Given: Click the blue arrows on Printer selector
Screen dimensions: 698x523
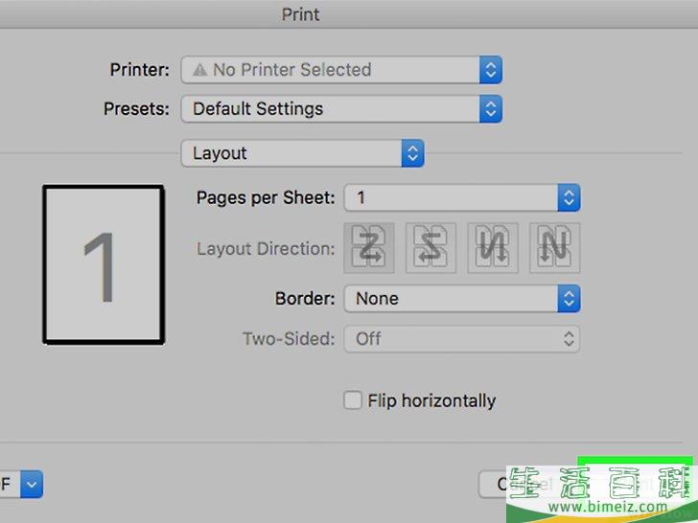Looking at the screenshot, I should point(491,70).
